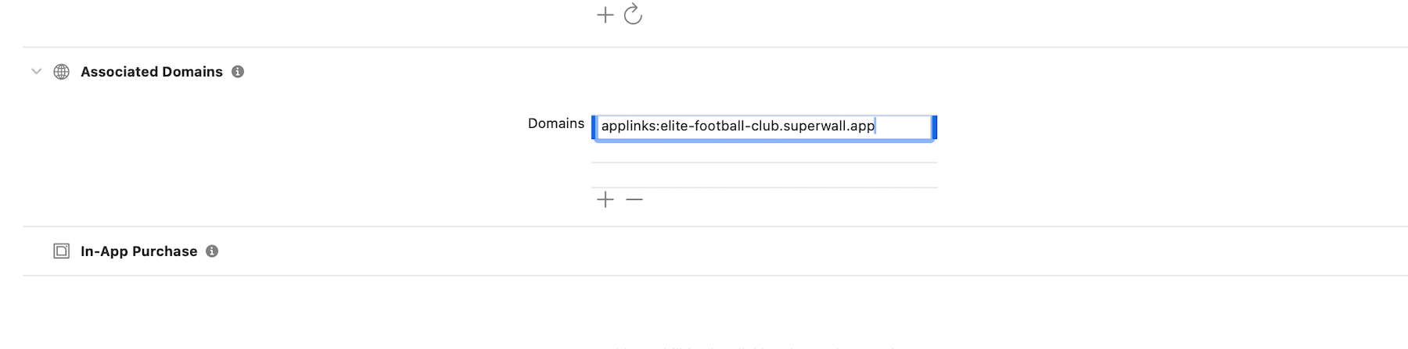This screenshot has height=349, width=1408.
Task: Click the second empty row above the plus button
Action: [x=763, y=176]
